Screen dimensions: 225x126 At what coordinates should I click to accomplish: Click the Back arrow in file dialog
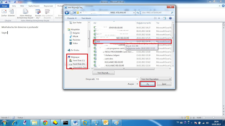[67, 13]
